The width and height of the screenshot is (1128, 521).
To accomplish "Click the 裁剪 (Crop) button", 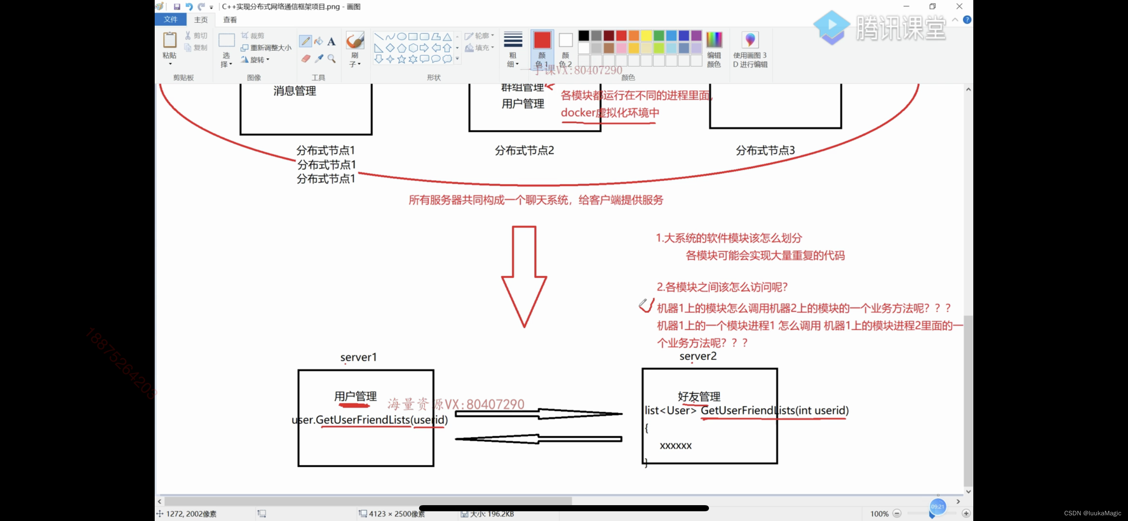I will 253,35.
